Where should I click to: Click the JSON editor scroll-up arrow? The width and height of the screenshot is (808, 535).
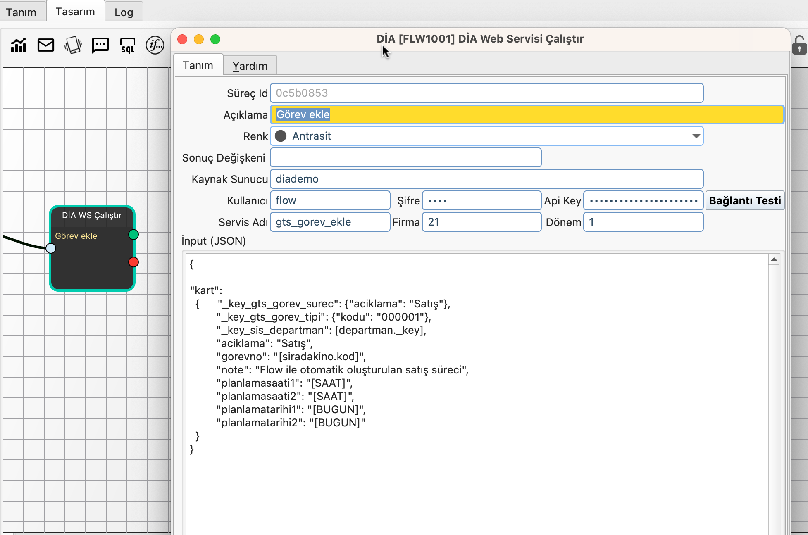click(x=774, y=259)
